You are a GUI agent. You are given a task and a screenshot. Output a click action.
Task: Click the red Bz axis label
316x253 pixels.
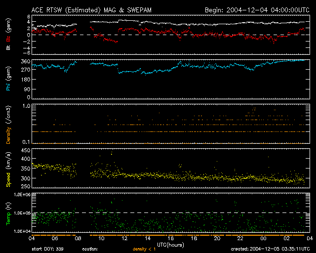point(8,40)
